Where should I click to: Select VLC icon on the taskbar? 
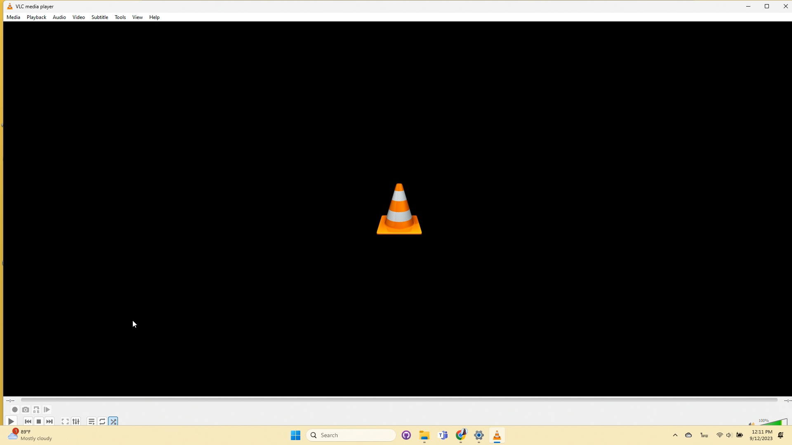[497, 435]
